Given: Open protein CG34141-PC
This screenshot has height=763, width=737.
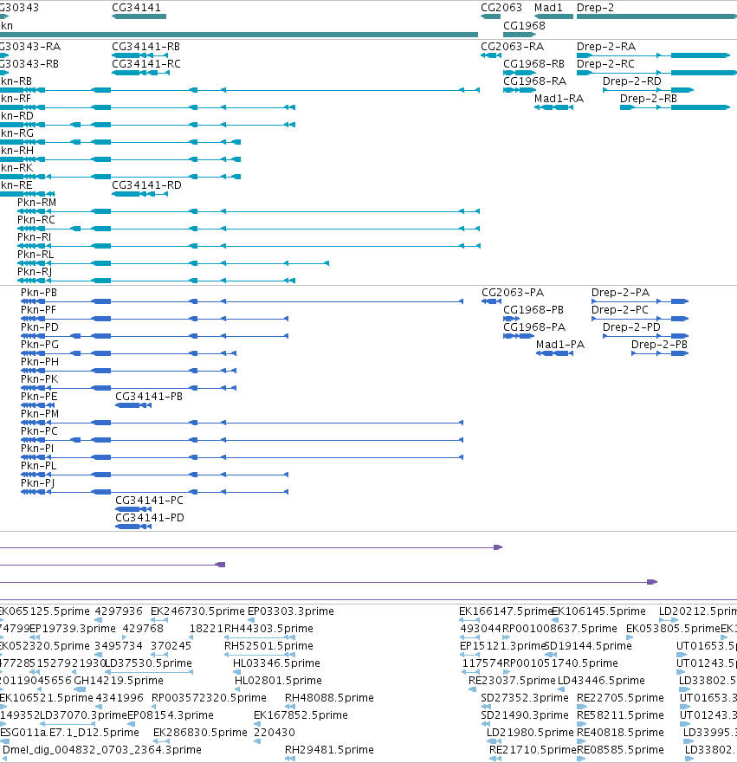Looking at the screenshot, I should coord(149,501).
